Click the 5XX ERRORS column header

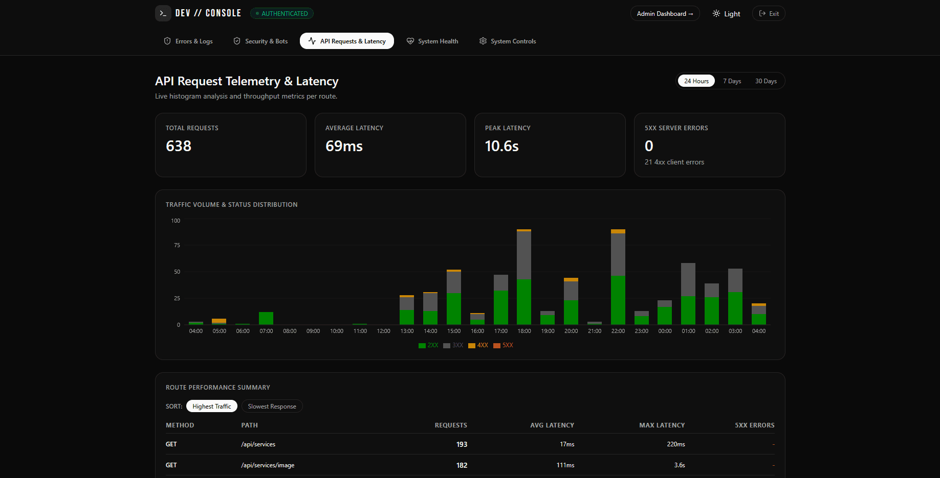click(755, 425)
